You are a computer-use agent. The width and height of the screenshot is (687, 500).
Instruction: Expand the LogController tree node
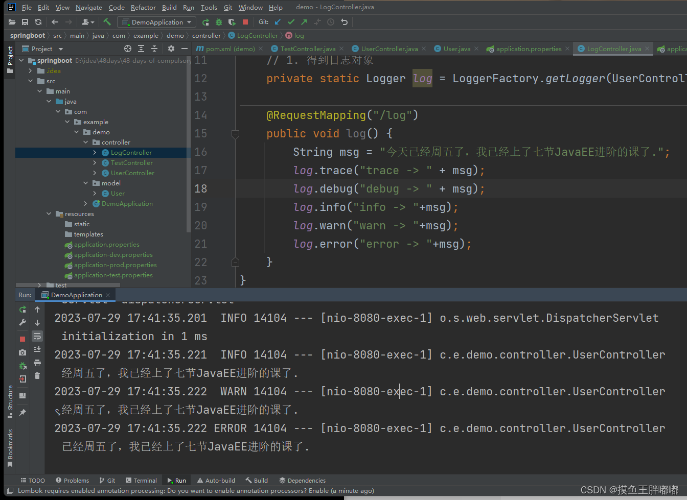95,153
